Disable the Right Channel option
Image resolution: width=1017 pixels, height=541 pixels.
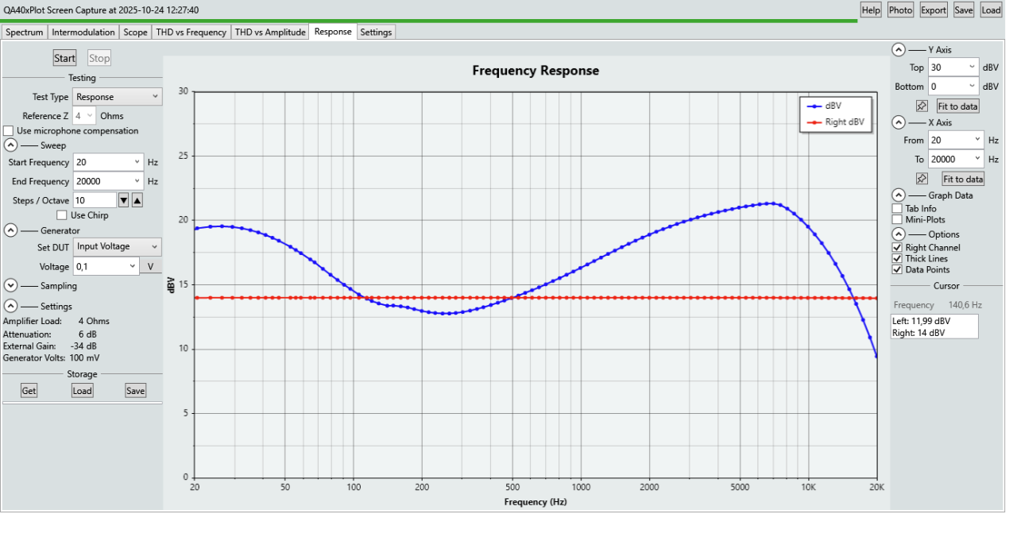tap(897, 248)
